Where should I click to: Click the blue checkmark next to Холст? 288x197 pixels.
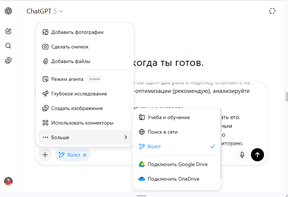click(x=212, y=146)
